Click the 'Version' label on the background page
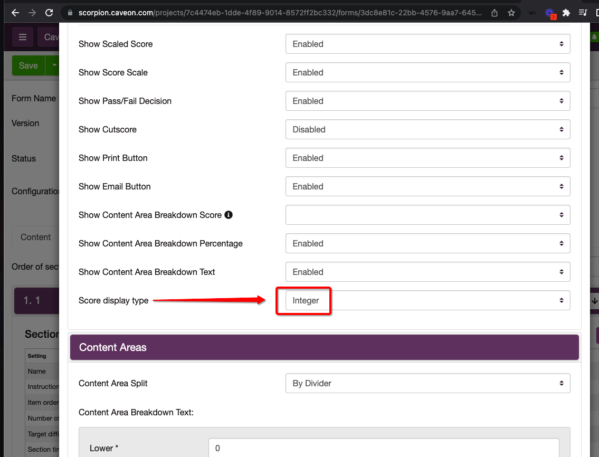599x457 pixels. pyautogui.click(x=25, y=123)
